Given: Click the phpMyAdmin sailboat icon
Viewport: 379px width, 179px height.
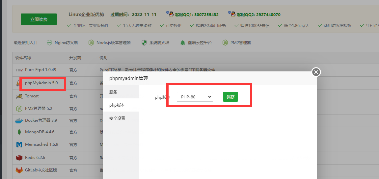Looking at the screenshot, I should [x=18, y=83].
